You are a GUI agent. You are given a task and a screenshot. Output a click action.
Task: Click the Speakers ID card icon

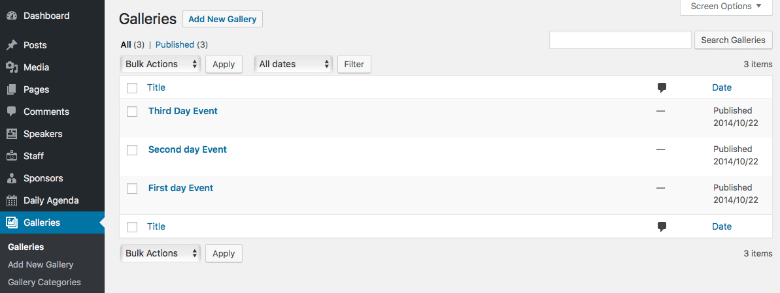tap(12, 134)
